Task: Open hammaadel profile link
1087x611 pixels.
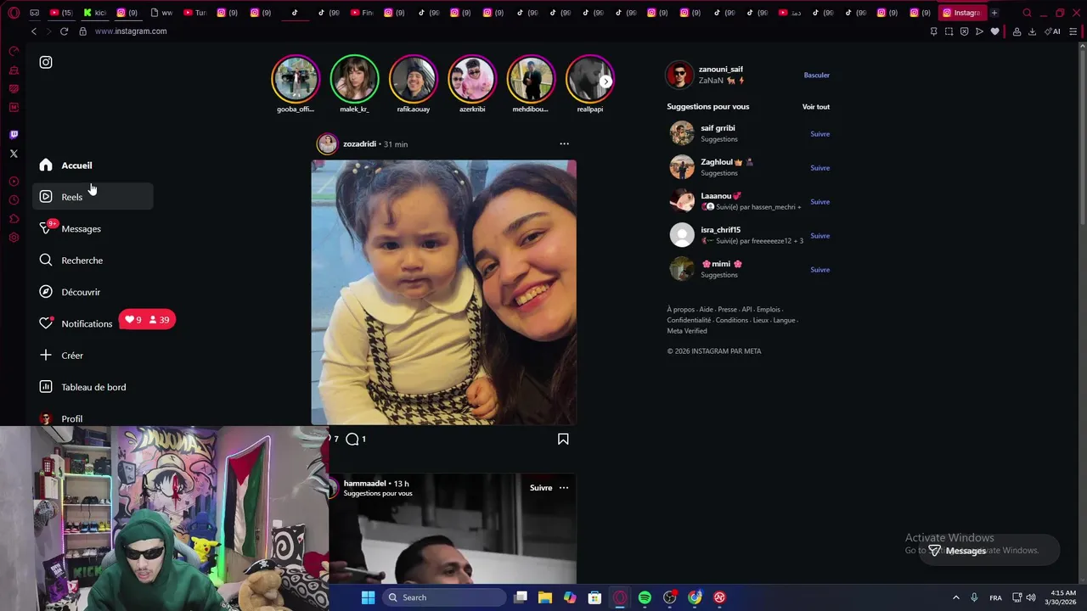Action: click(365, 484)
